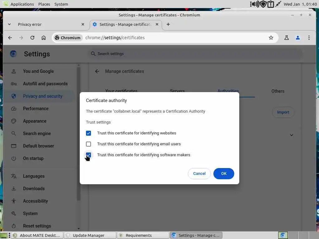Viewport: 319px width, 239px height.
Task: Open Performance settings
Action: point(36,109)
